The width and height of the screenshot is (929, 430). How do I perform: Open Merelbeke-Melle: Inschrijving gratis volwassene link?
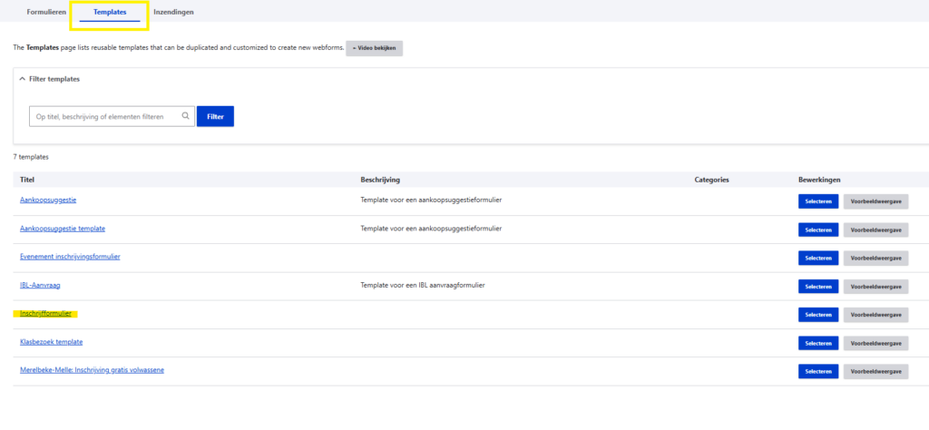[92, 370]
